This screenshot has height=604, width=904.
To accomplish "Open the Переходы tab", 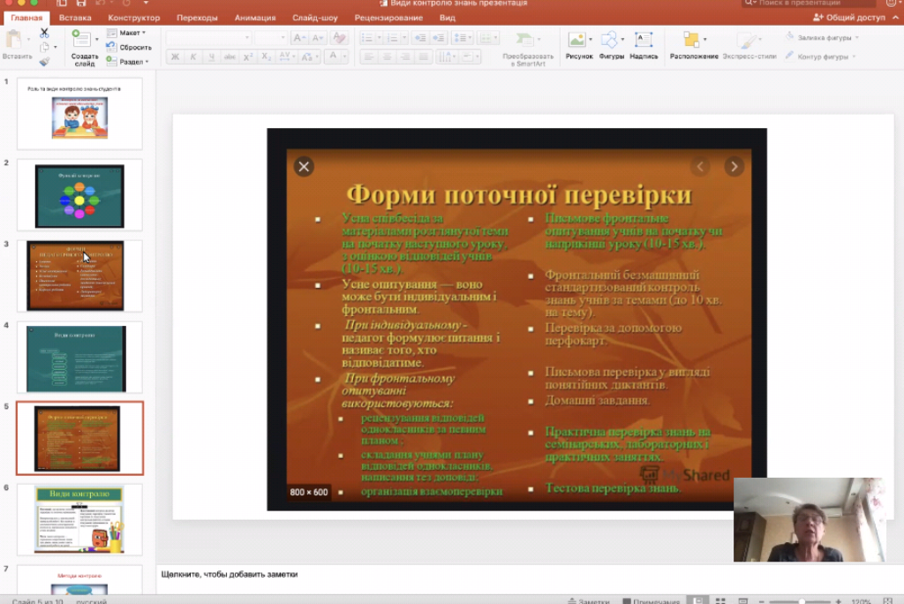I will [197, 18].
